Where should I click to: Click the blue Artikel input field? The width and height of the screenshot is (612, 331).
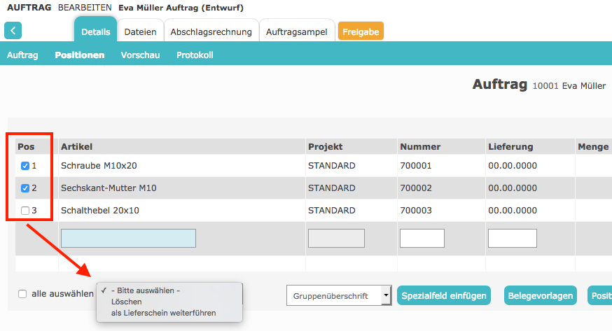pyautogui.click(x=128, y=239)
